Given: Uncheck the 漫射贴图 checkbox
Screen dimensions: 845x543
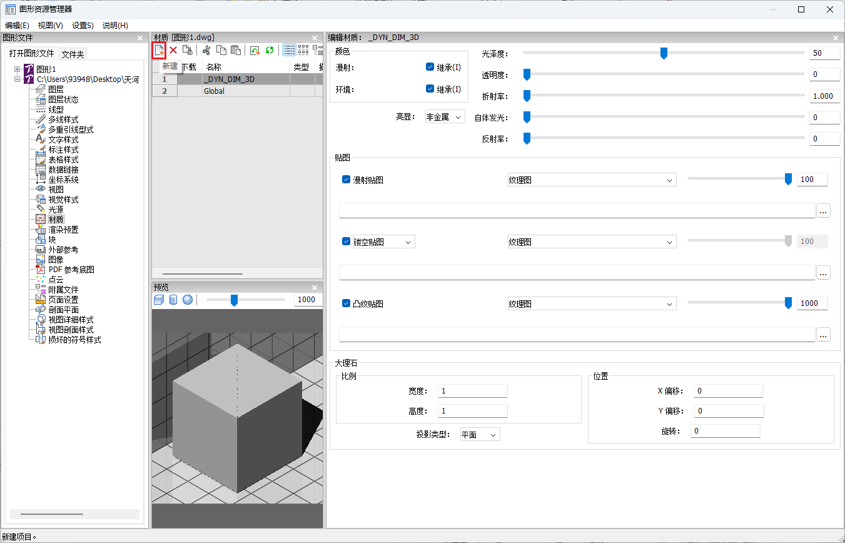Looking at the screenshot, I should point(346,180).
